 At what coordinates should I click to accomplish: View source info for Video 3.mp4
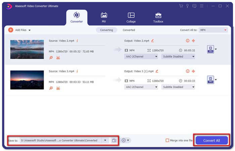coord(77,71)
